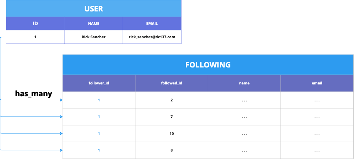Click the FOLLOWING table title bar
Screen dimensions: 354x159
coord(208,65)
